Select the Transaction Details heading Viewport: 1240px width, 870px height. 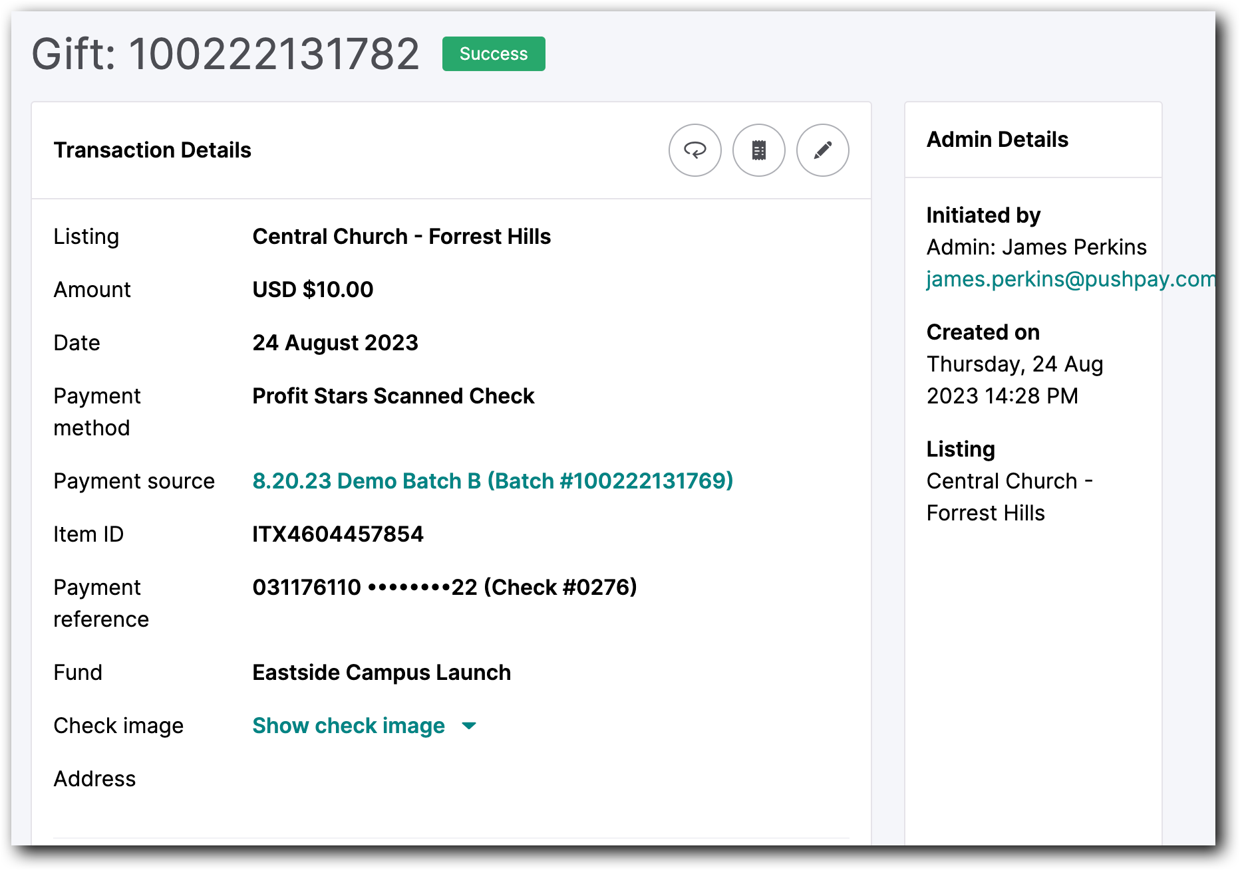click(152, 150)
